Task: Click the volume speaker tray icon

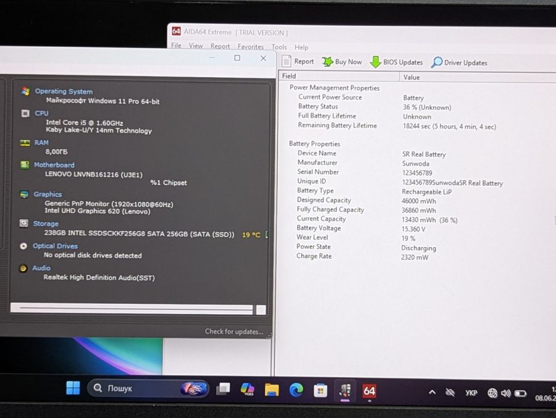Action: pyautogui.click(x=505, y=393)
